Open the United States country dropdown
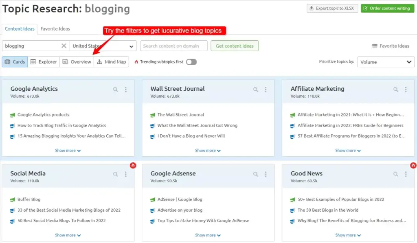The height and width of the screenshot is (243, 417). click(103, 46)
